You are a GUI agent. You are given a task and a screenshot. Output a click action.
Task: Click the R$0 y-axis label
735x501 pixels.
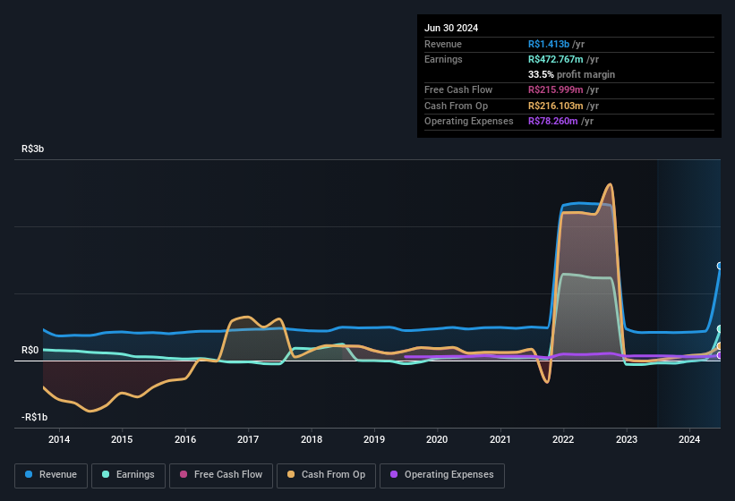[x=30, y=350]
